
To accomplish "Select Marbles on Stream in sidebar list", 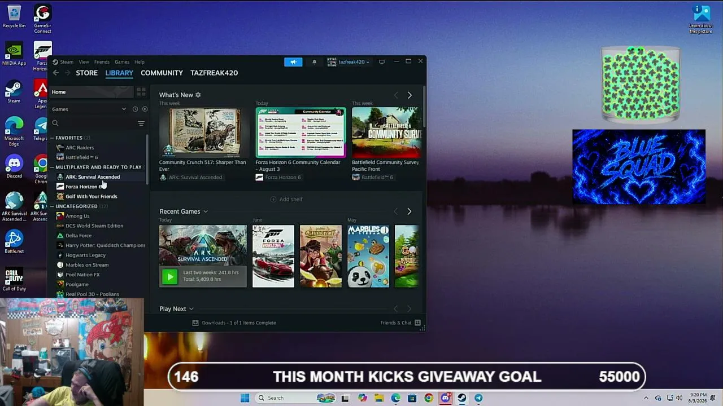I will click(87, 265).
